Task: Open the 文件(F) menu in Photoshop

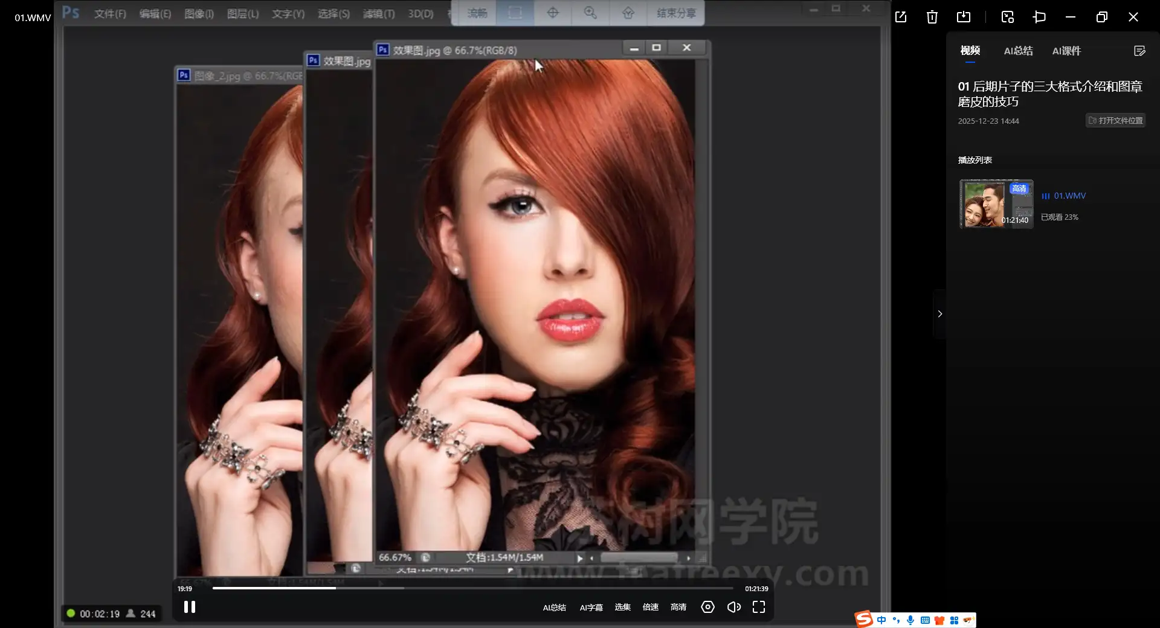Action: (110, 13)
